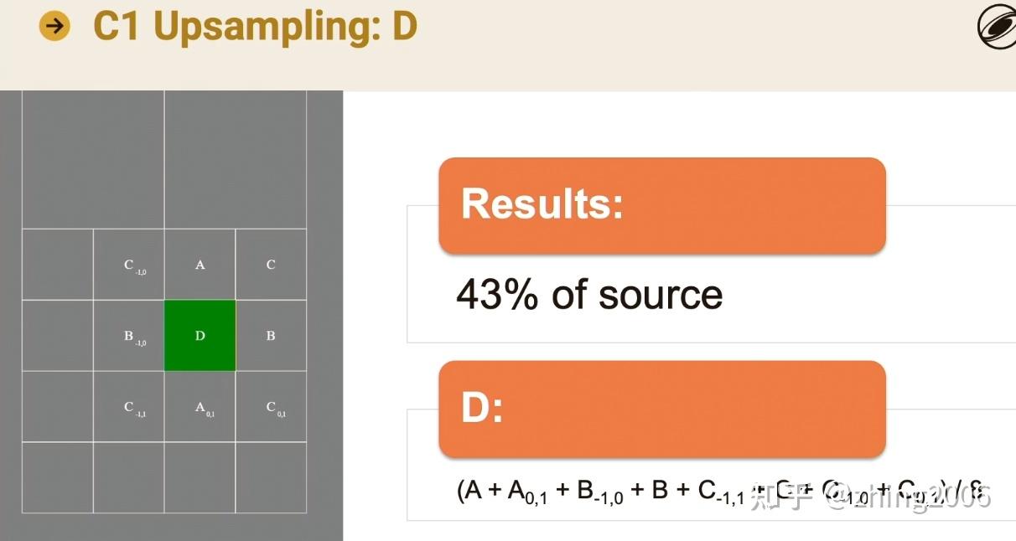
Task: Click the empty cell left of B-1,0
Action: [x=57, y=336]
